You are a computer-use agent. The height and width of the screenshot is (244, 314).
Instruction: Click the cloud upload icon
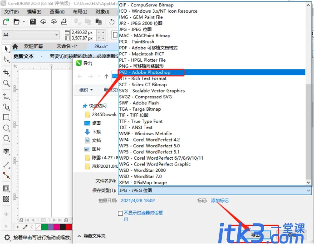pos(54,21)
